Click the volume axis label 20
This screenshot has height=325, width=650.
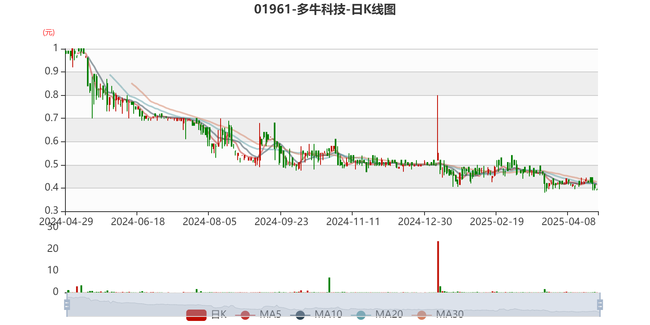click(53, 248)
